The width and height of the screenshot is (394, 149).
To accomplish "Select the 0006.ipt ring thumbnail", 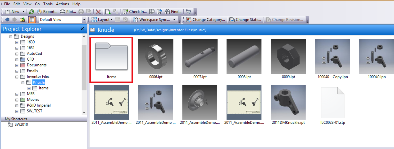I will coord(156,57).
